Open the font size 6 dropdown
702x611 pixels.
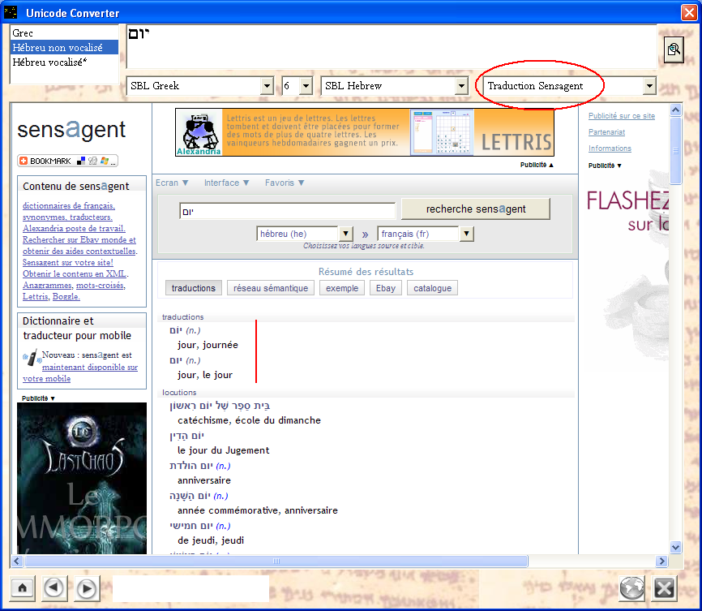[306, 86]
